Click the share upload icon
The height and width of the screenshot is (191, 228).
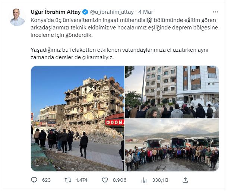pos(185,180)
